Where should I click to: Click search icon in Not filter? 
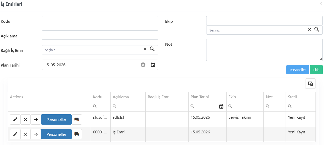point(268,106)
